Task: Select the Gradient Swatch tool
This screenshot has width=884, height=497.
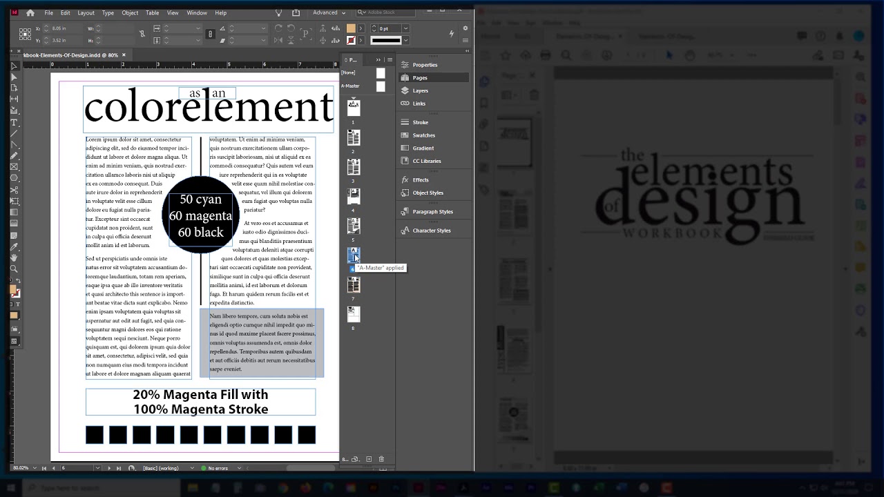Action: tap(14, 212)
